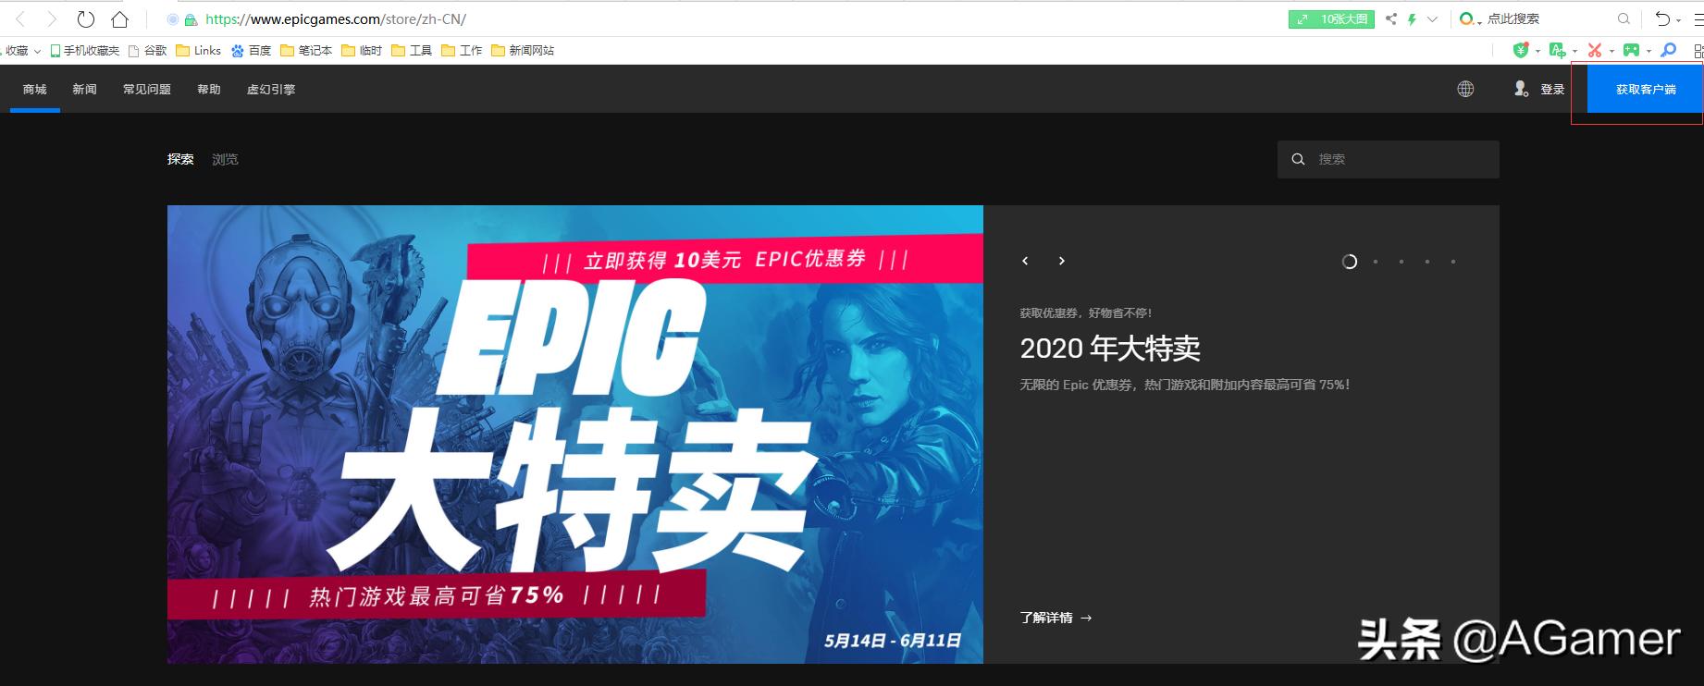Show the previous carousel slide

point(1025,261)
